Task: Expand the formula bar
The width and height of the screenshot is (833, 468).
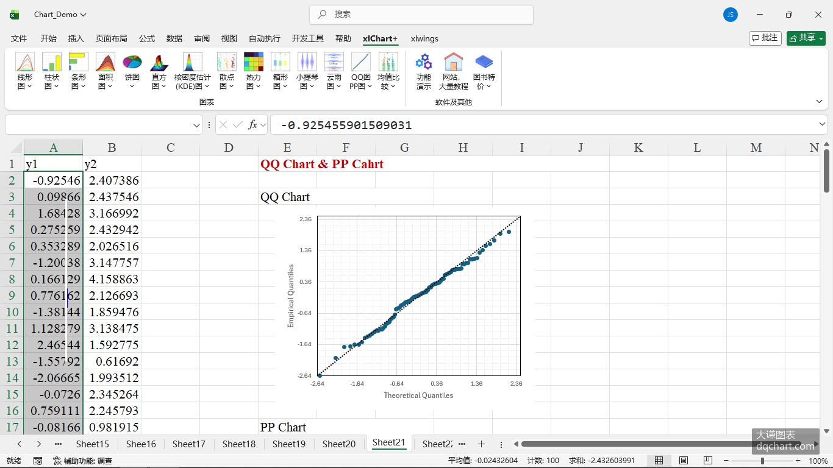Action: (x=822, y=124)
